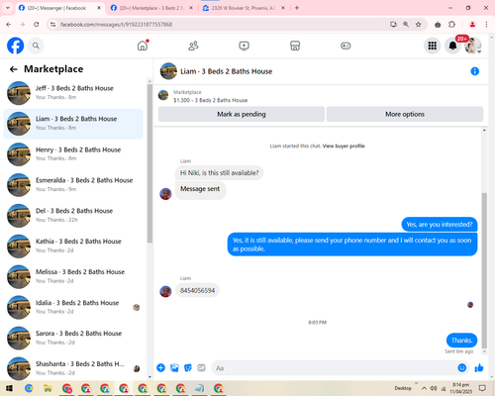Viewport: 495px width, 396px height.
Task: Click Liam's chat header avatar
Action: pos(168,71)
